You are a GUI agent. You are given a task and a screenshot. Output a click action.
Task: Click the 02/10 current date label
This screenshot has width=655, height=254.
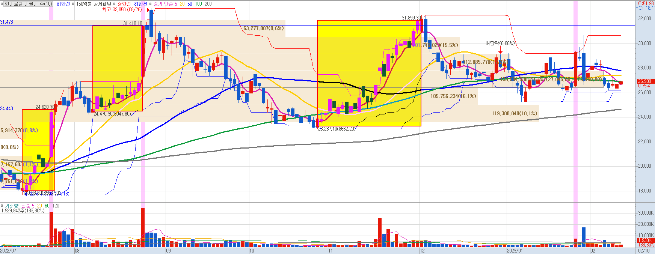[644, 251]
